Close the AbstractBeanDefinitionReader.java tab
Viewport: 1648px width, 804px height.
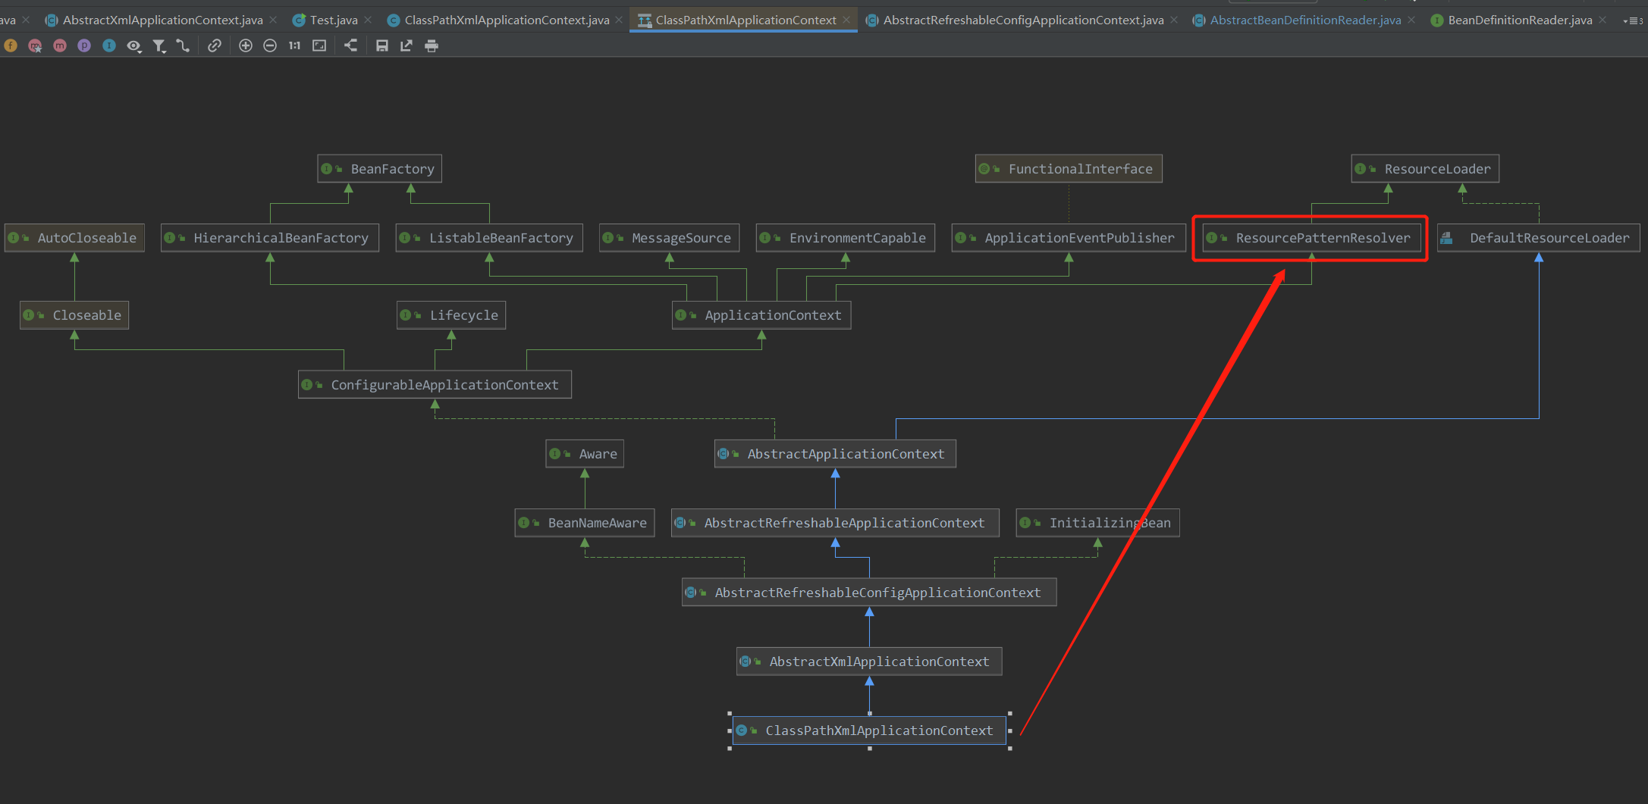1411,20
